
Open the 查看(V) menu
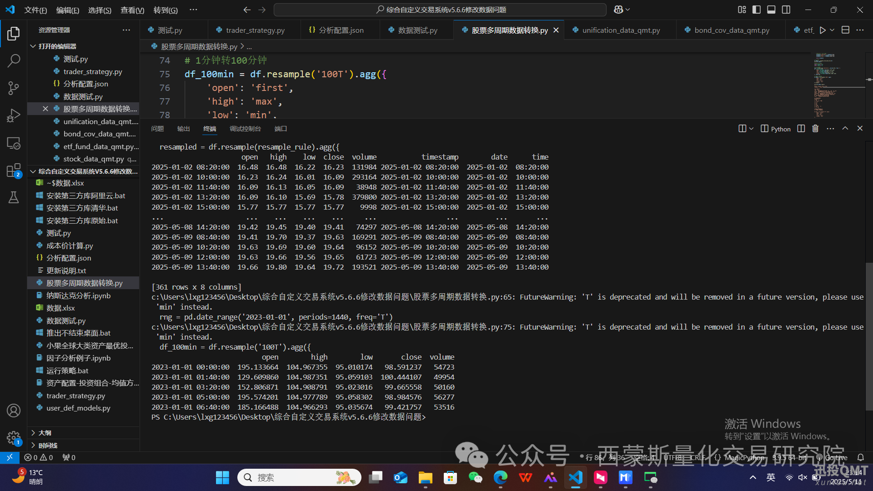coord(132,10)
